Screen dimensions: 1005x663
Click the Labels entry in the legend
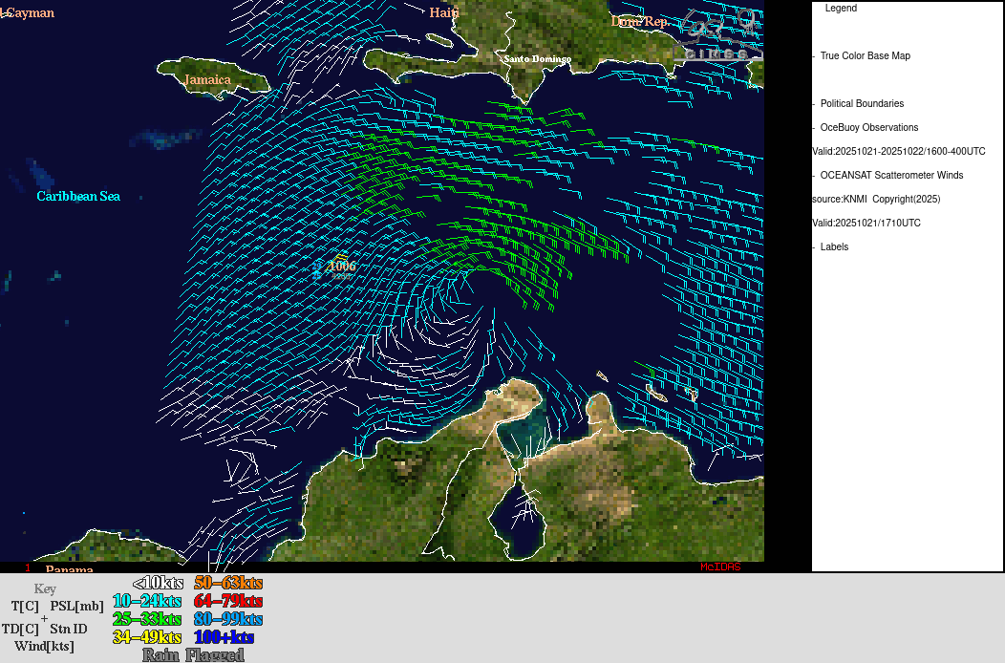834,247
